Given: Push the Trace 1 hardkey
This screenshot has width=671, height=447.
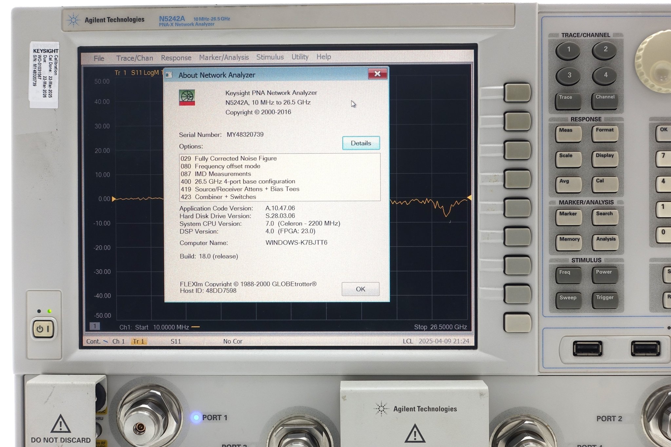Looking at the screenshot, I should coord(568,51).
